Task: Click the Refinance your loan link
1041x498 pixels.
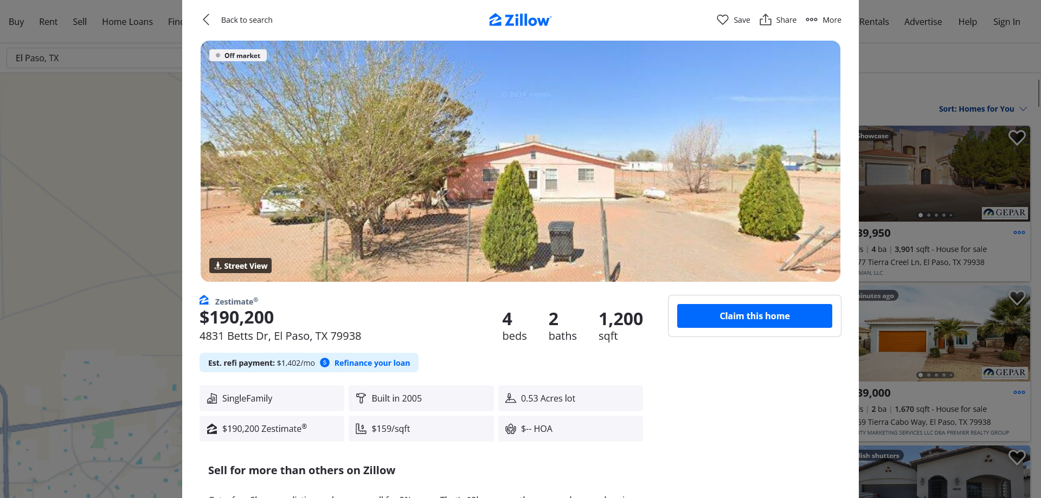Action: point(372,363)
